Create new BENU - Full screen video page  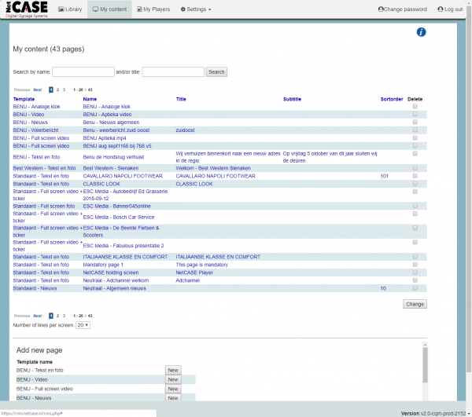click(173, 389)
